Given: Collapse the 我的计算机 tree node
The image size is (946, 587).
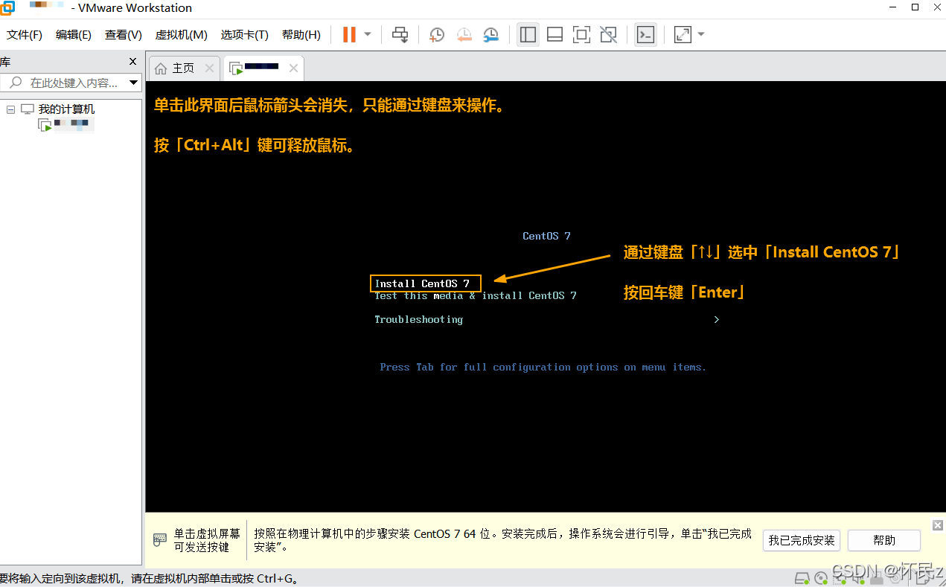Looking at the screenshot, I should (x=10, y=109).
